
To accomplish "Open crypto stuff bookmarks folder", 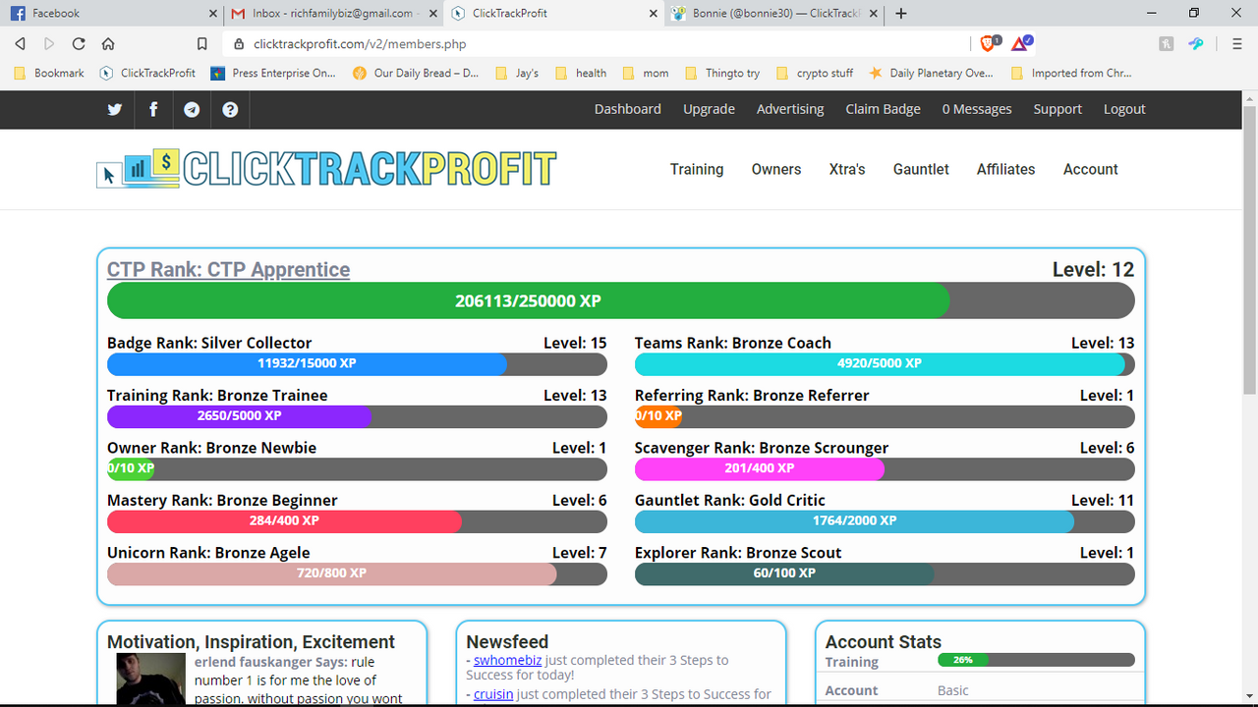I will pyautogui.click(x=815, y=73).
